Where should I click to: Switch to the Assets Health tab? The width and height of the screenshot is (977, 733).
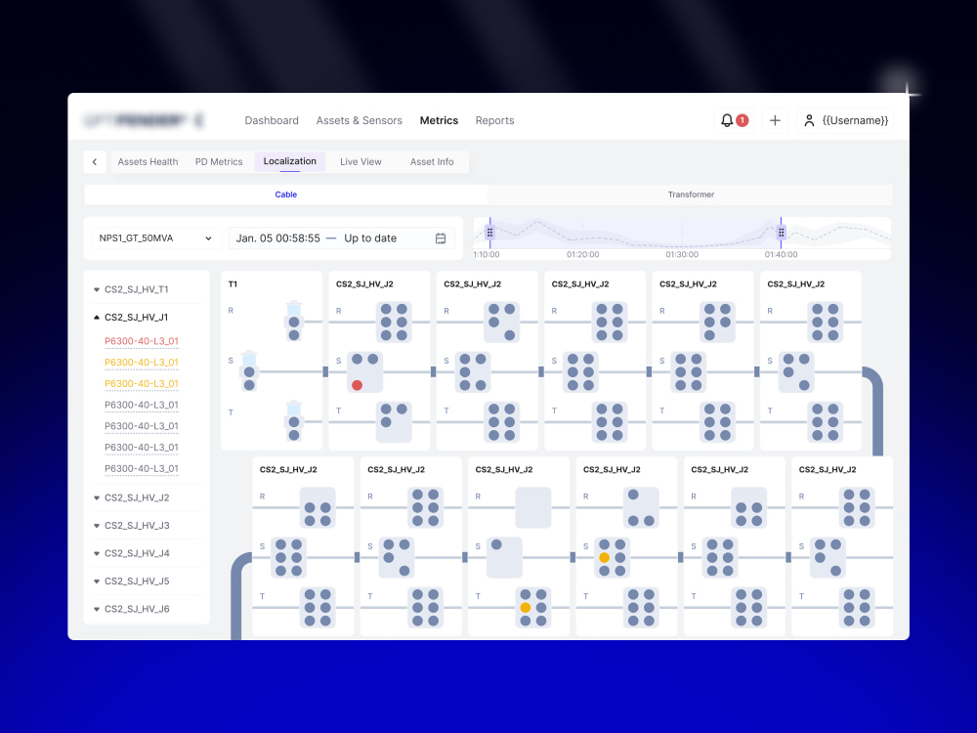[148, 161]
